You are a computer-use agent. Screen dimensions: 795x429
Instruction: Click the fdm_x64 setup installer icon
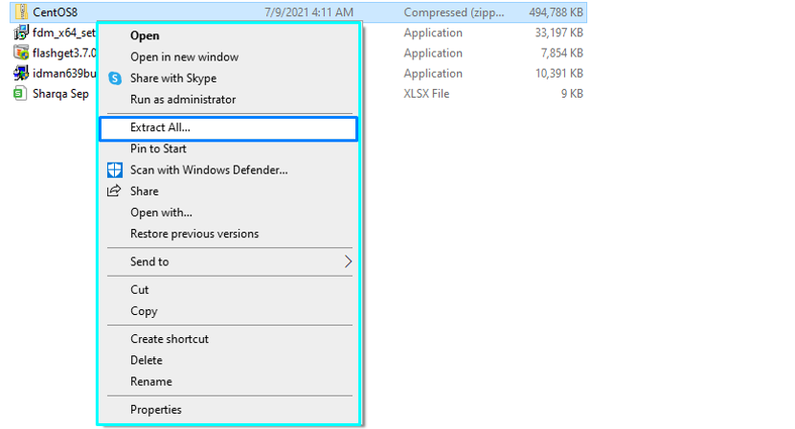(x=21, y=33)
